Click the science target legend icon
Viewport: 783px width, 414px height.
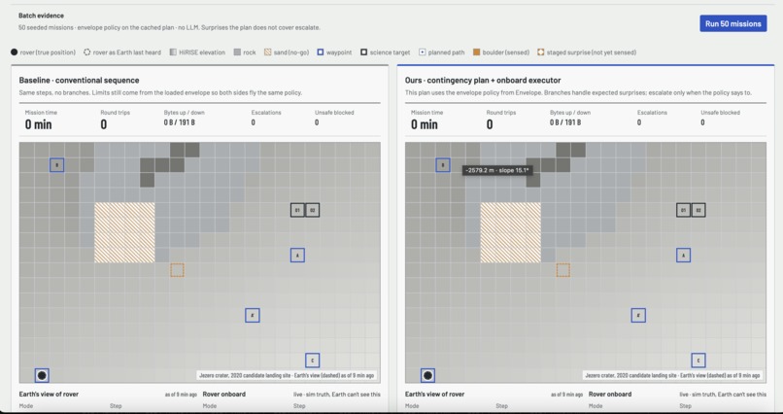click(364, 52)
